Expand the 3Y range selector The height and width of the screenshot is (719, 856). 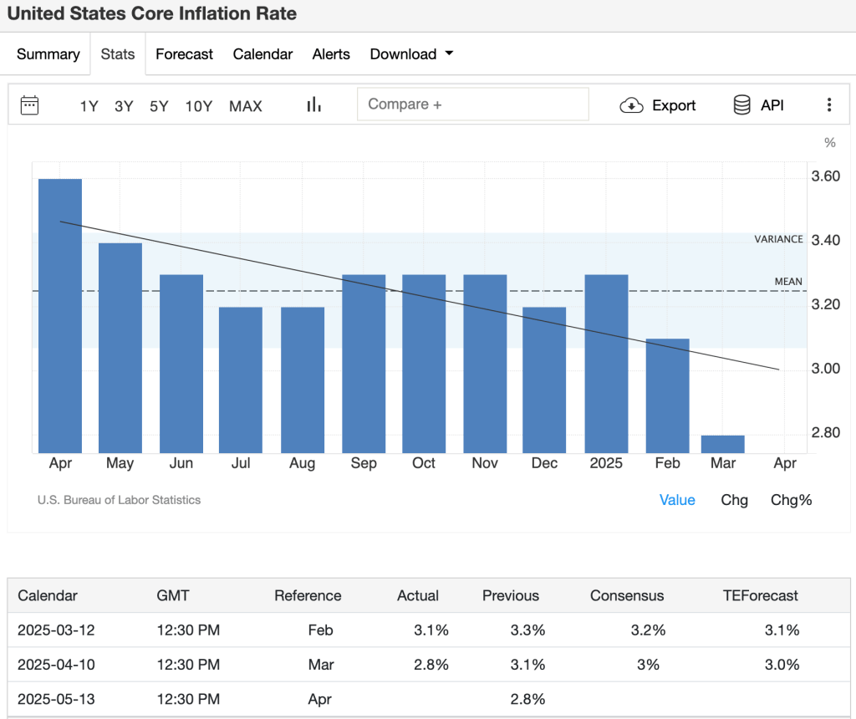pyautogui.click(x=124, y=106)
